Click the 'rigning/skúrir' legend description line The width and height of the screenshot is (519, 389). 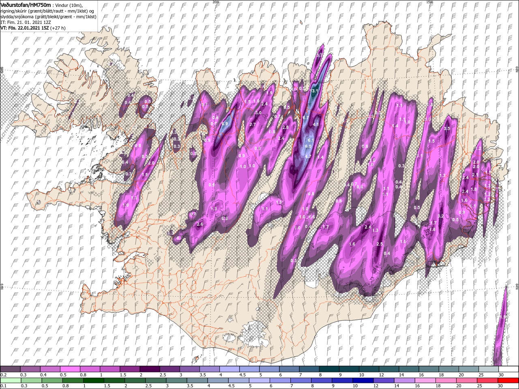click(47, 11)
